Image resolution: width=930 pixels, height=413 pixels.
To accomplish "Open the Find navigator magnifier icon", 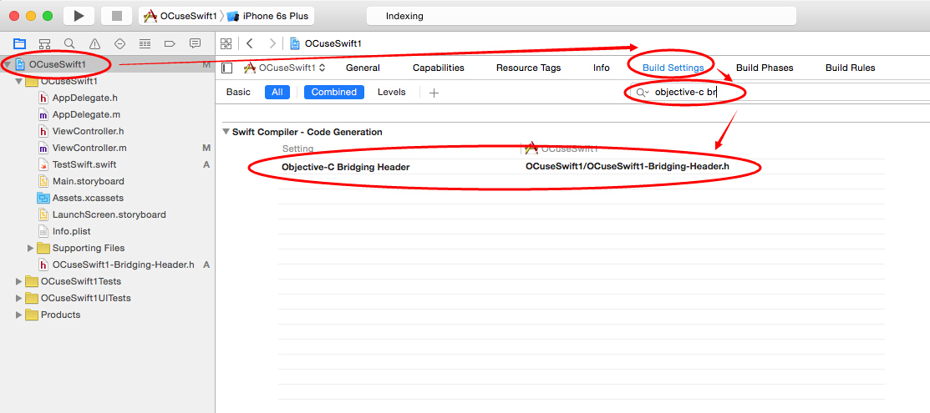I will (x=69, y=43).
